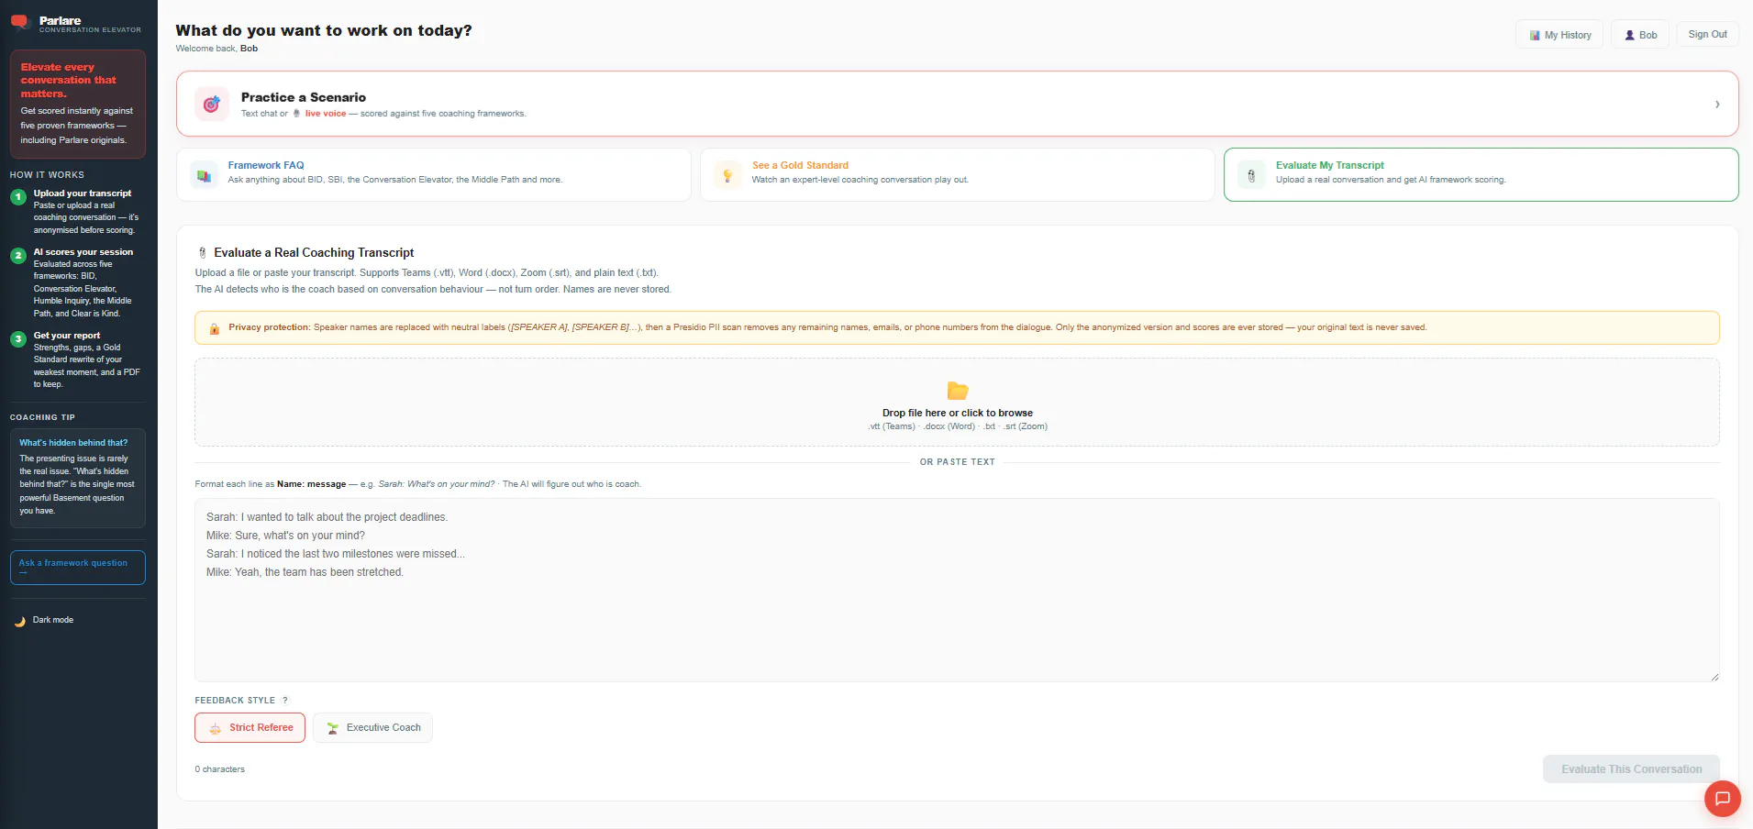
Task: Open the Framework FAQ card
Action: coord(433,174)
